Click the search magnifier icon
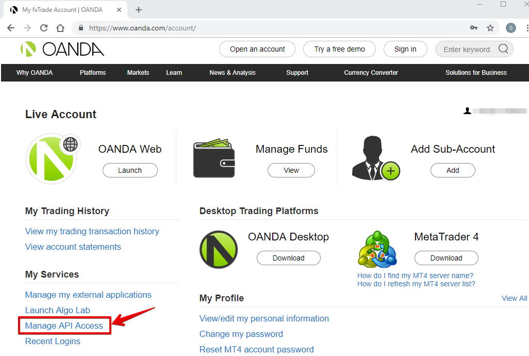529x356 pixels. tap(503, 49)
